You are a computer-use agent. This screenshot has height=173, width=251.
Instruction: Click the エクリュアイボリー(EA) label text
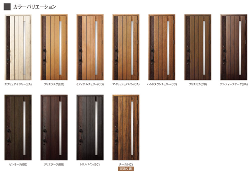point(18,84)
